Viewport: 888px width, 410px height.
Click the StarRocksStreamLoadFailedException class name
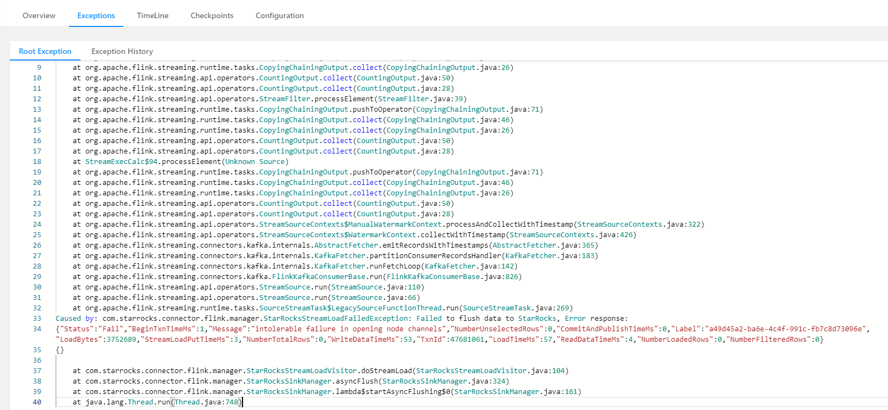coord(336,319)
